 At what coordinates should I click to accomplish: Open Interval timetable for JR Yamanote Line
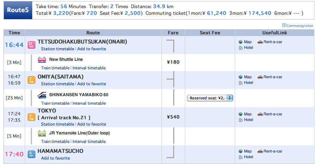pos(89,142)
